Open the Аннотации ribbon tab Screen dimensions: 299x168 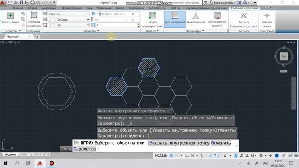(x=49, y=8)
